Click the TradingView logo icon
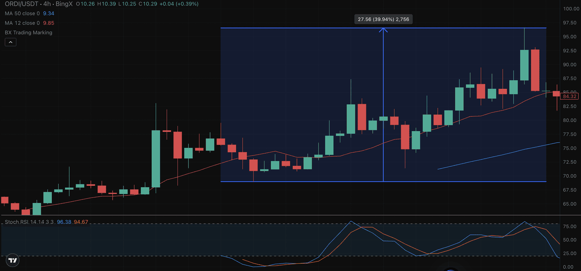Viewport: 581px width, 271px height. pyautogui.click(x=13, y=260)
